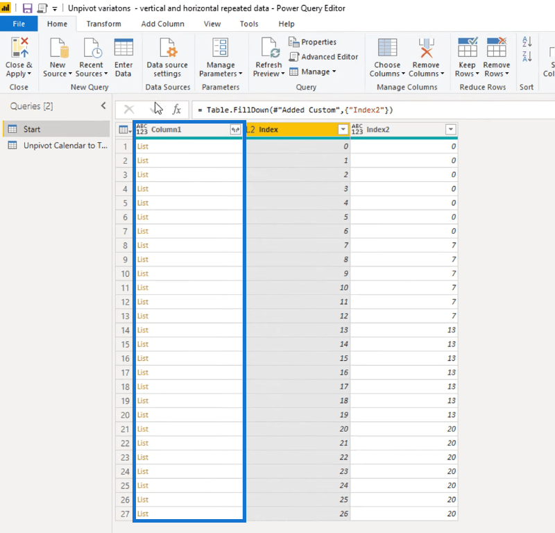Click Index cell with value 10
The image size is (555, 533).
297,287
